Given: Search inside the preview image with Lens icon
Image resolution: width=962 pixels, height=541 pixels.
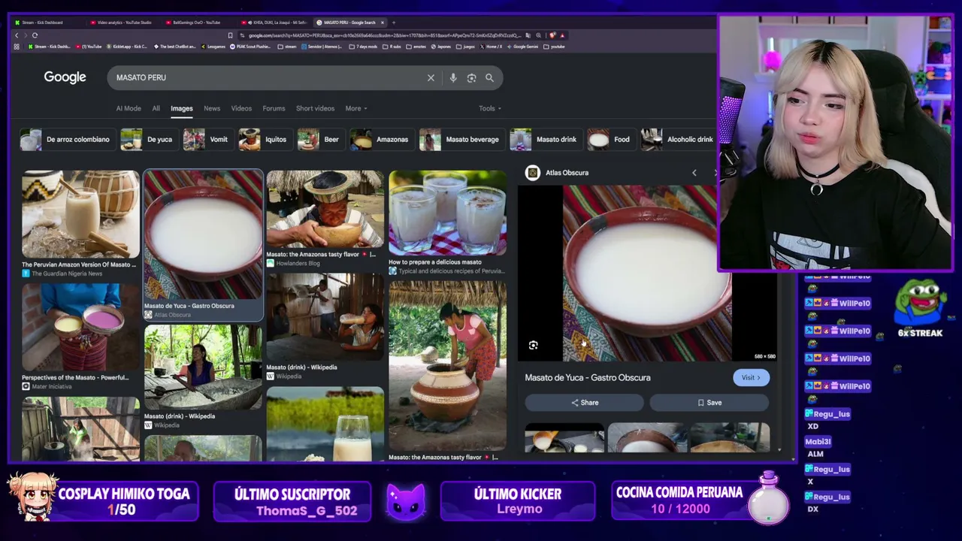Looking at the screenshot, I should tap(533, 345).
